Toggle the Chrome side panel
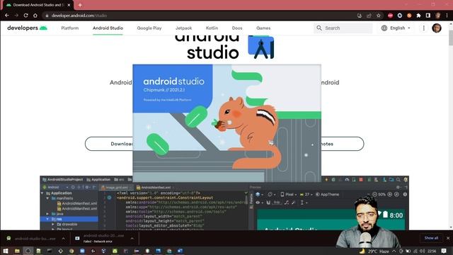 (428, 16)
